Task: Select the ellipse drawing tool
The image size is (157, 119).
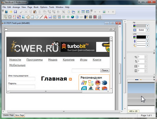Action: coord(37,17)
